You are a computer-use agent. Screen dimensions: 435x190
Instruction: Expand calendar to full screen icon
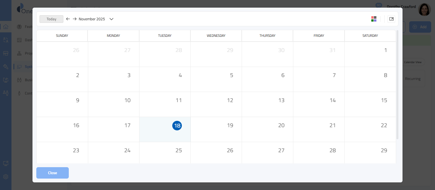click(x=391, y=19)
